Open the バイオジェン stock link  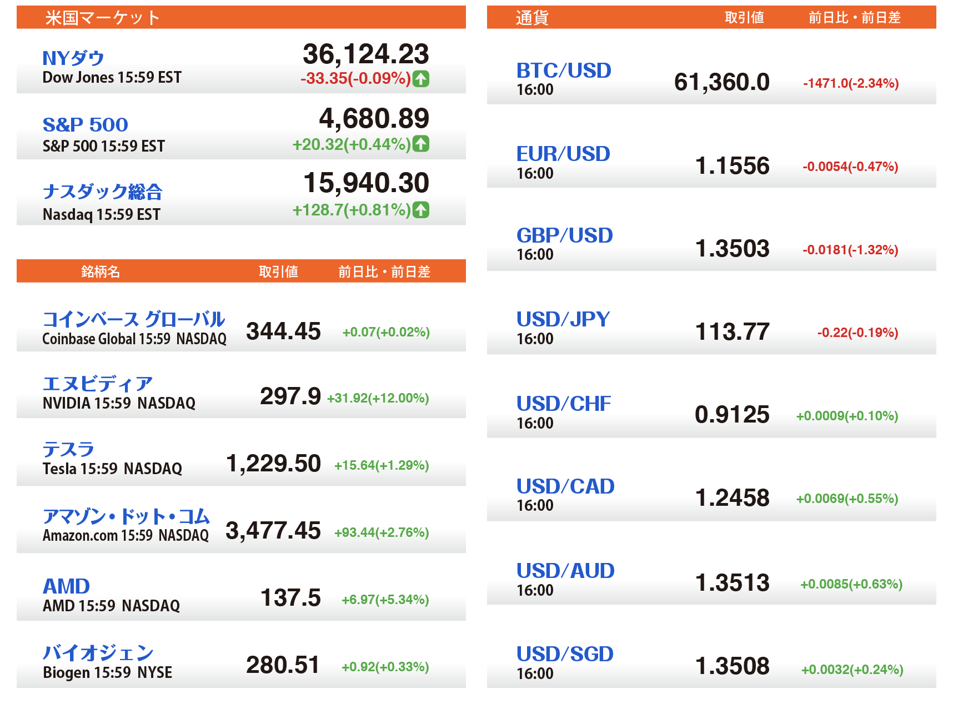point(98,653)
